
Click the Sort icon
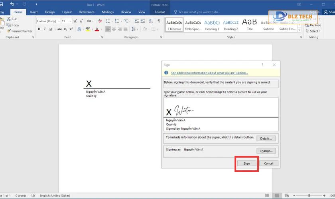coord(151,21)
